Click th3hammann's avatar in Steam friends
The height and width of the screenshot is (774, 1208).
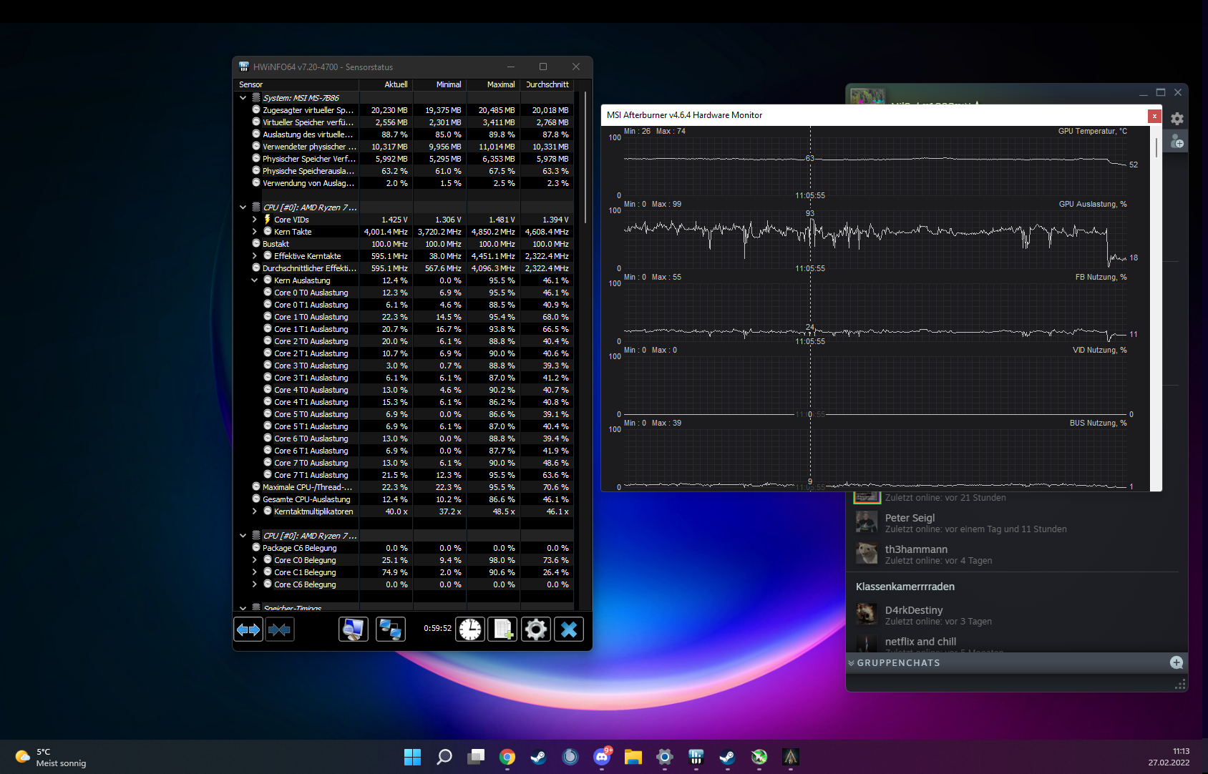[x=867, y=554]
